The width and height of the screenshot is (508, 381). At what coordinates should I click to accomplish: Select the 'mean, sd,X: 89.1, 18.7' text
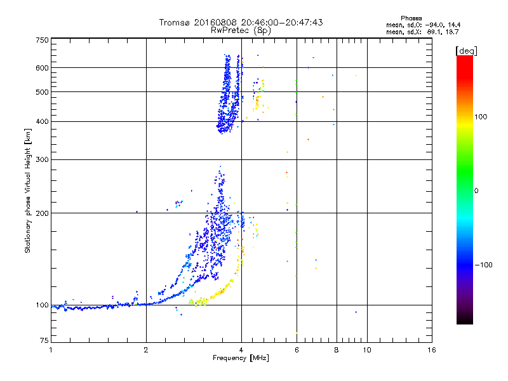point(422,32)
